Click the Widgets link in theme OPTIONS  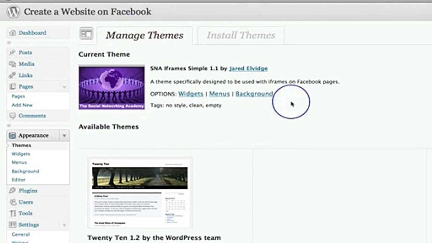tap(191, 94)
